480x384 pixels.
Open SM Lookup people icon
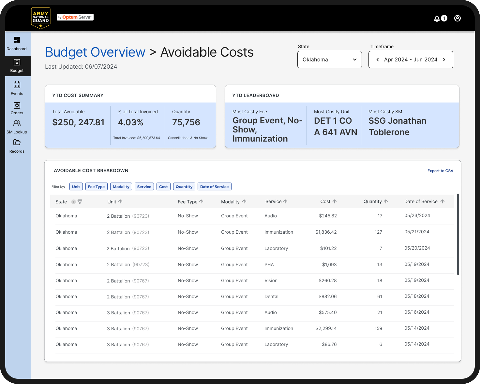coord(17,123)
